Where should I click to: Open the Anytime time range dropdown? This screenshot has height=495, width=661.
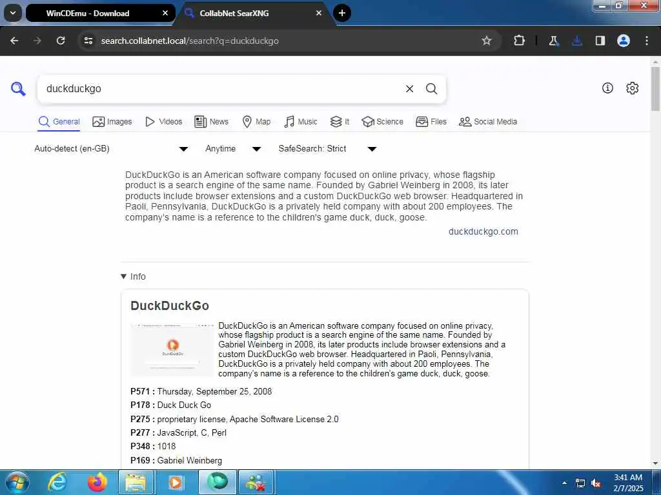coord(233,149)
